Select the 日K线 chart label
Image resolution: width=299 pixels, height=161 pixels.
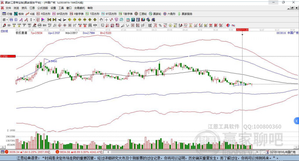click(4, 31)
